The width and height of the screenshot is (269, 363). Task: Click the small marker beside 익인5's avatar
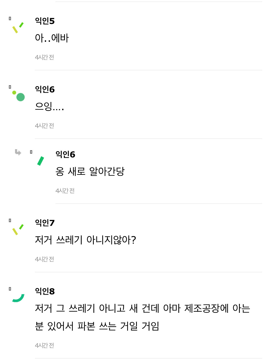pyautogui.click(x=10, y=18)
